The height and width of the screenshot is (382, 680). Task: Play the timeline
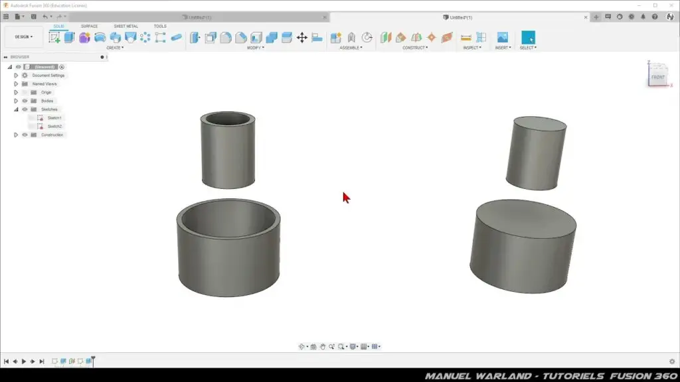pos(24,361)
